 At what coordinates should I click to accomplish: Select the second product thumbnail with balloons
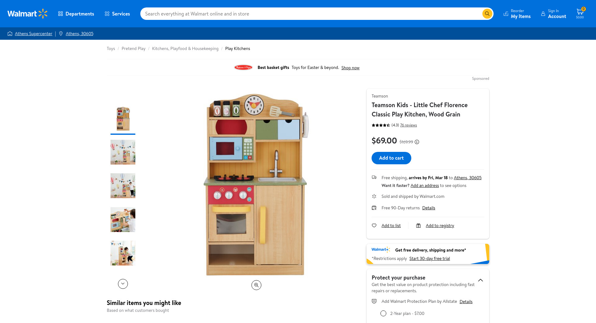pos(123,152)
